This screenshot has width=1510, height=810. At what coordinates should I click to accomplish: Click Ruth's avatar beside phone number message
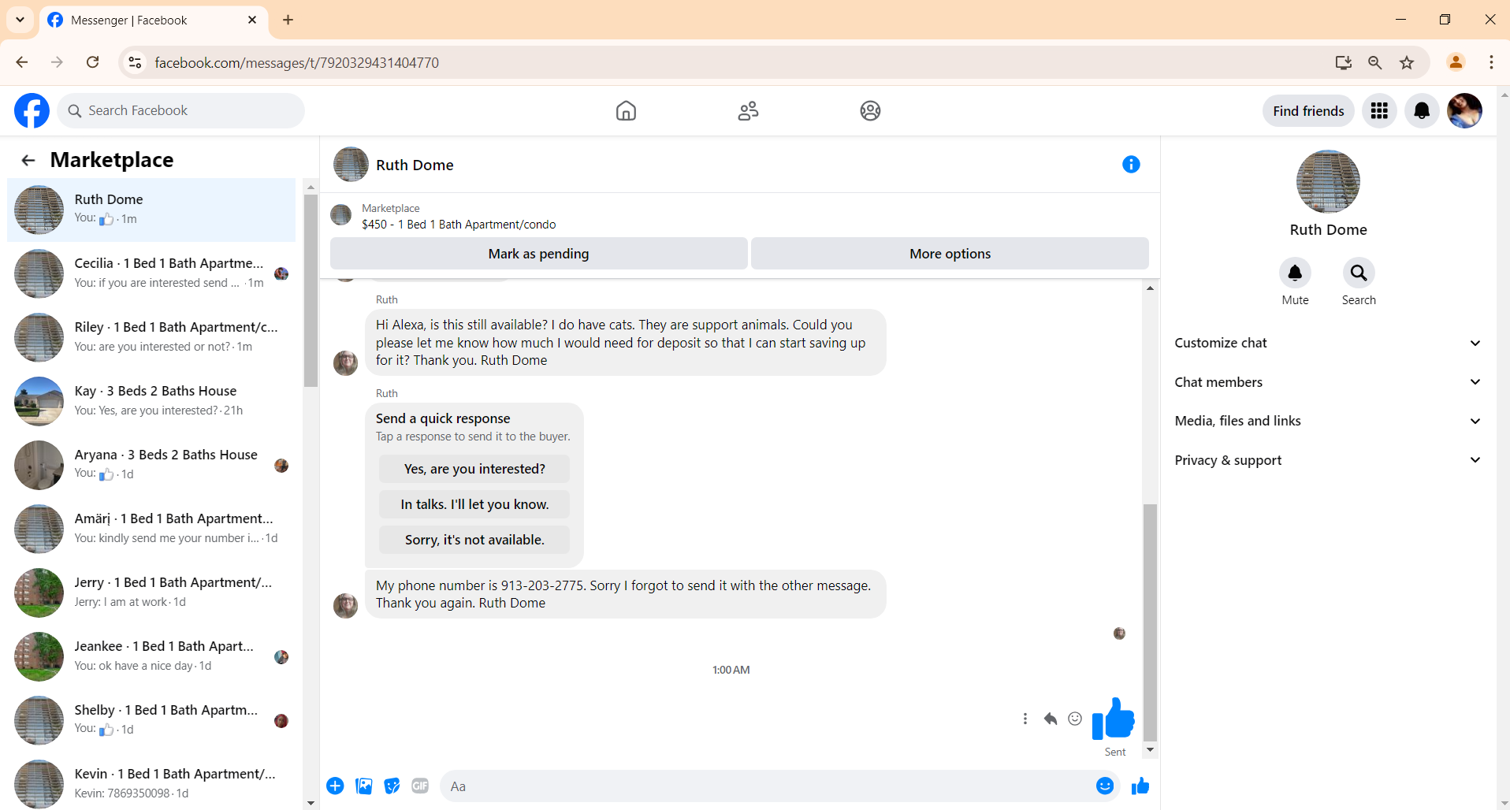click(x=345, y=605)
